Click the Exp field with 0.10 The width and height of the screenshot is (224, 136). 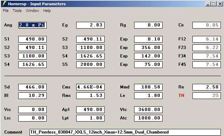point(148,39)
